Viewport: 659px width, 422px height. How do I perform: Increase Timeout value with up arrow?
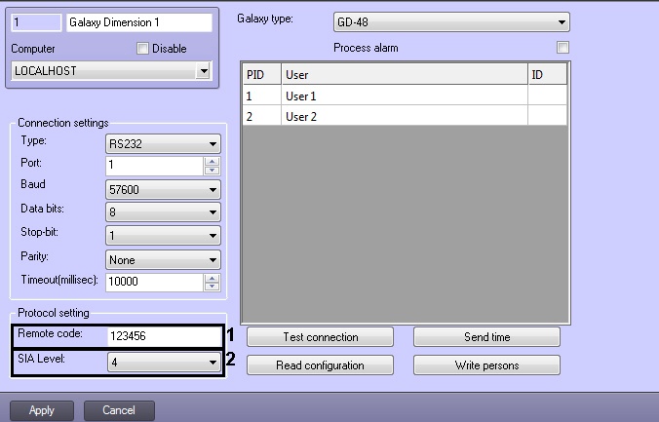tap(212, 278)
